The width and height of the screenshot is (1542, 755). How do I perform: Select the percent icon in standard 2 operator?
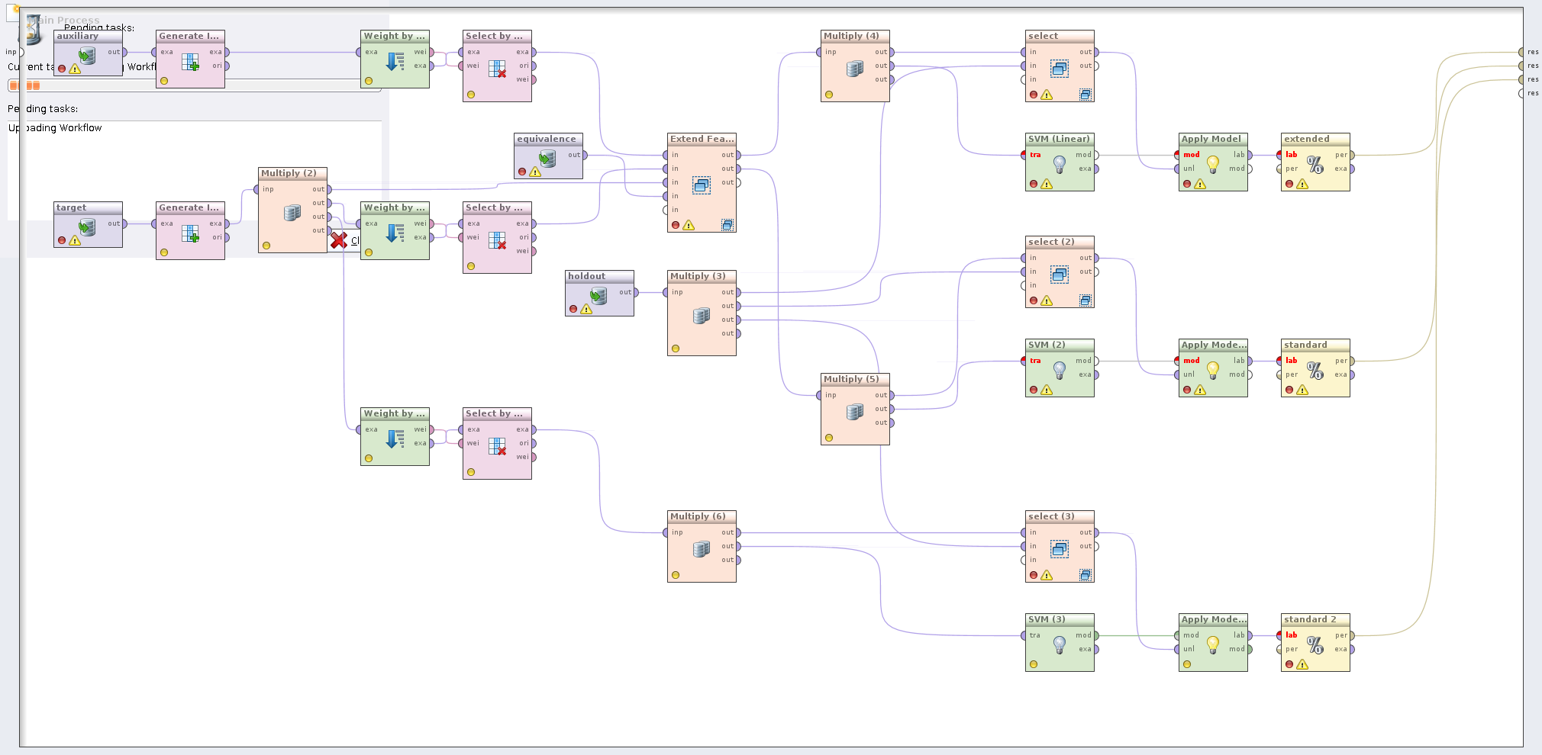pos(1315,645)
